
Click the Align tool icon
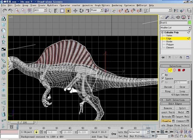click(x=182, y=11)
